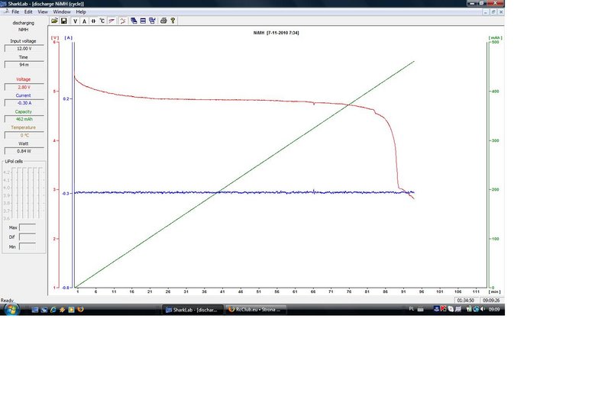The image size is (611, 409).
Task: Click the LiPol cells Dif field
Action: coord(27,237)
